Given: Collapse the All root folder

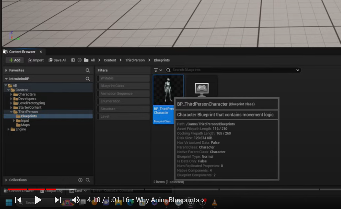Looking at the screenshot, I should point(6,85).
